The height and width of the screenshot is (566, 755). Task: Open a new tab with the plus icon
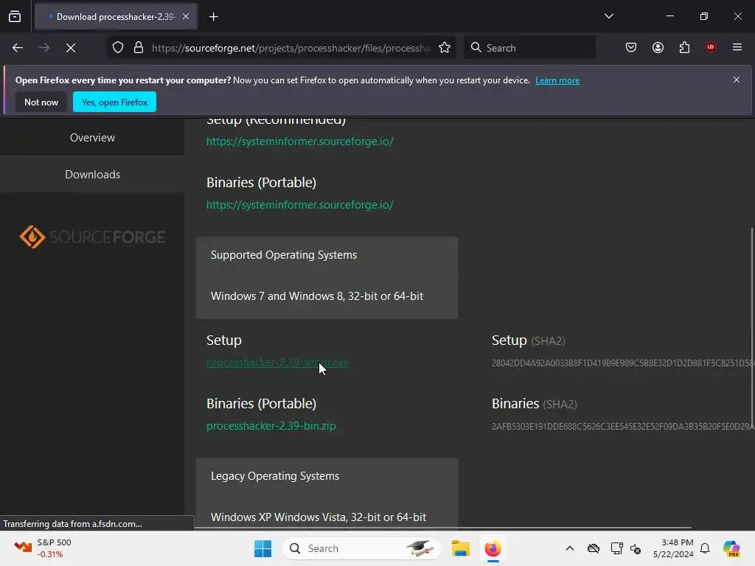213,17
